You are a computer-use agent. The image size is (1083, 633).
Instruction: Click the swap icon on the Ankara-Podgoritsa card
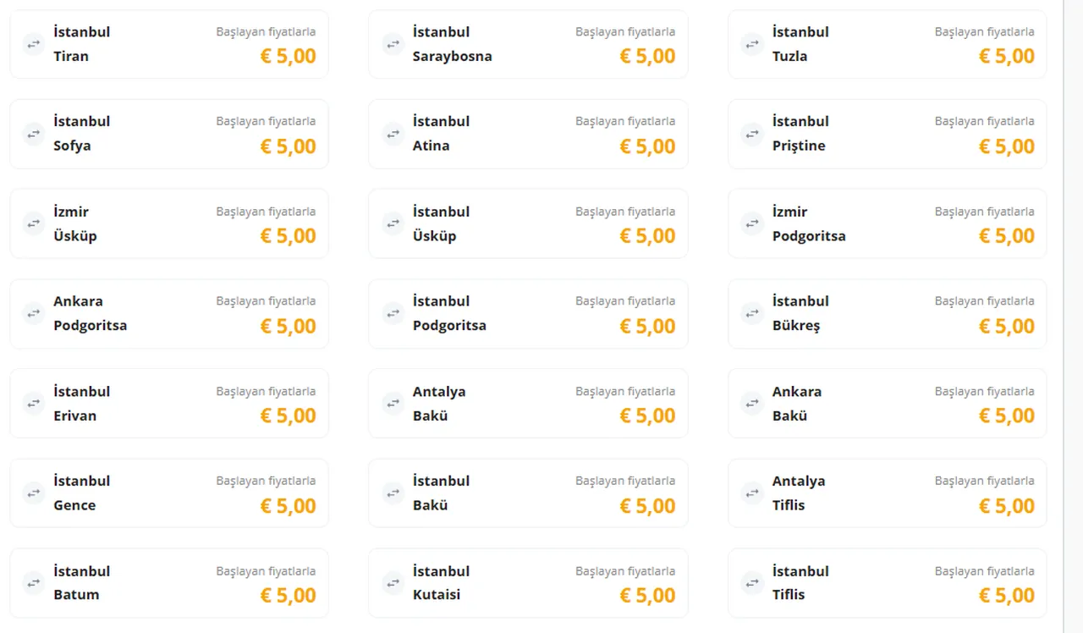point(33,313)
